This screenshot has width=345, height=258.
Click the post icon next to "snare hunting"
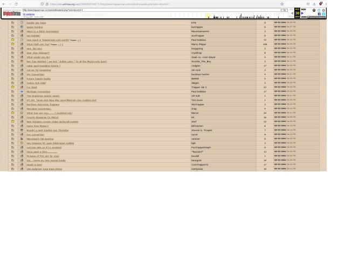pos(22,27)
